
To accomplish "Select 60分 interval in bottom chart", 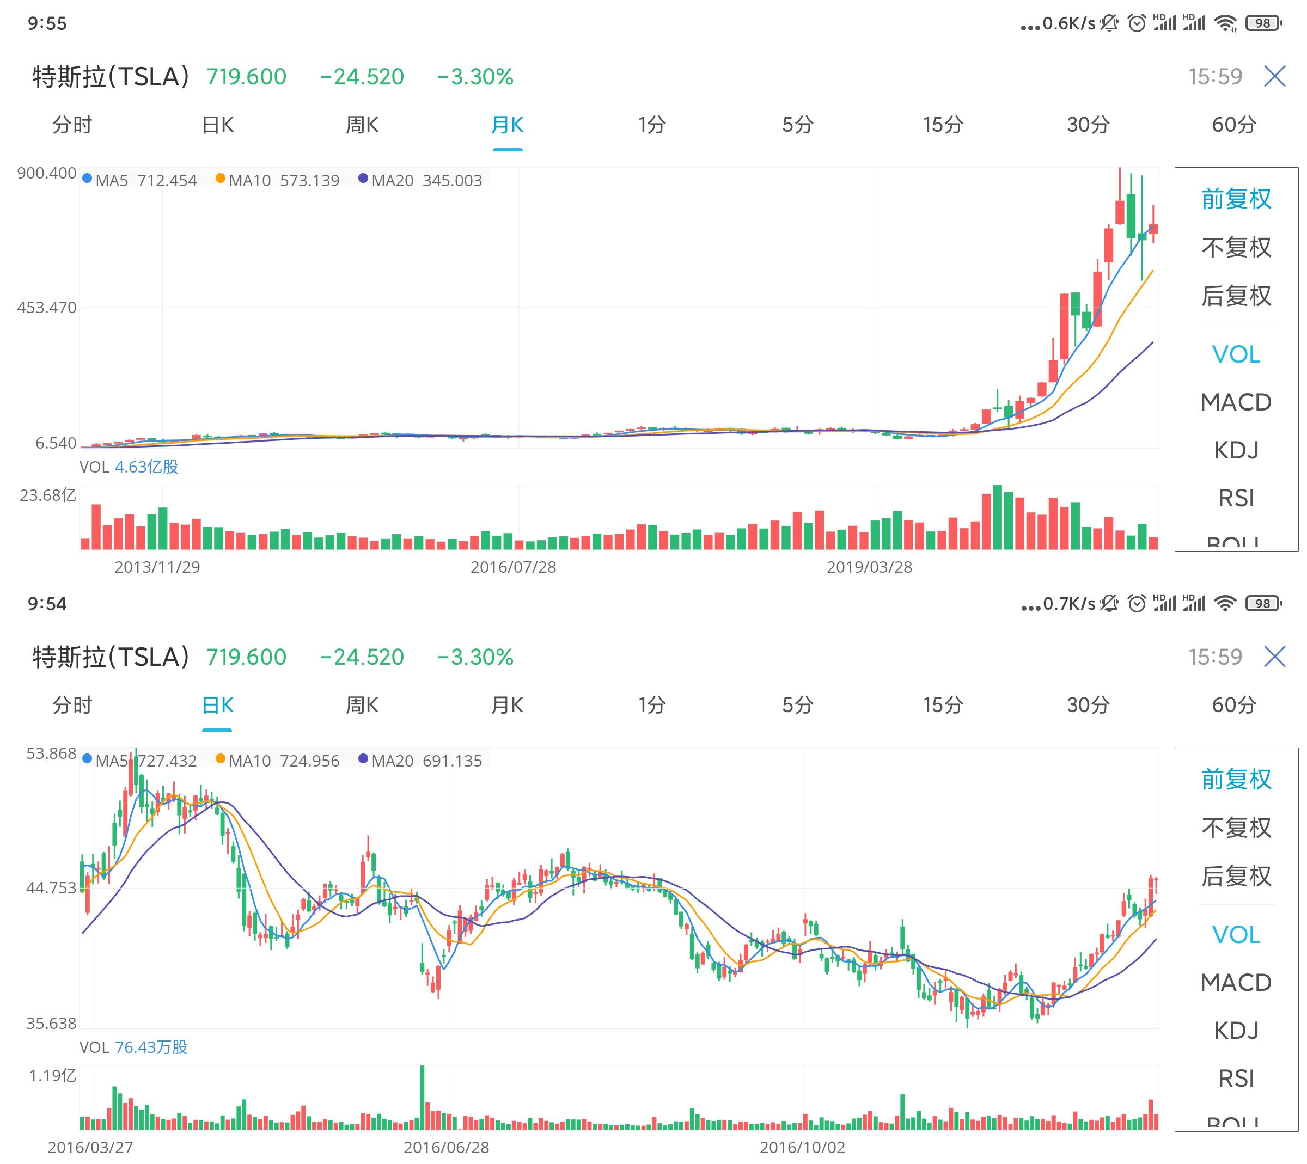I will coord(1233,705).
